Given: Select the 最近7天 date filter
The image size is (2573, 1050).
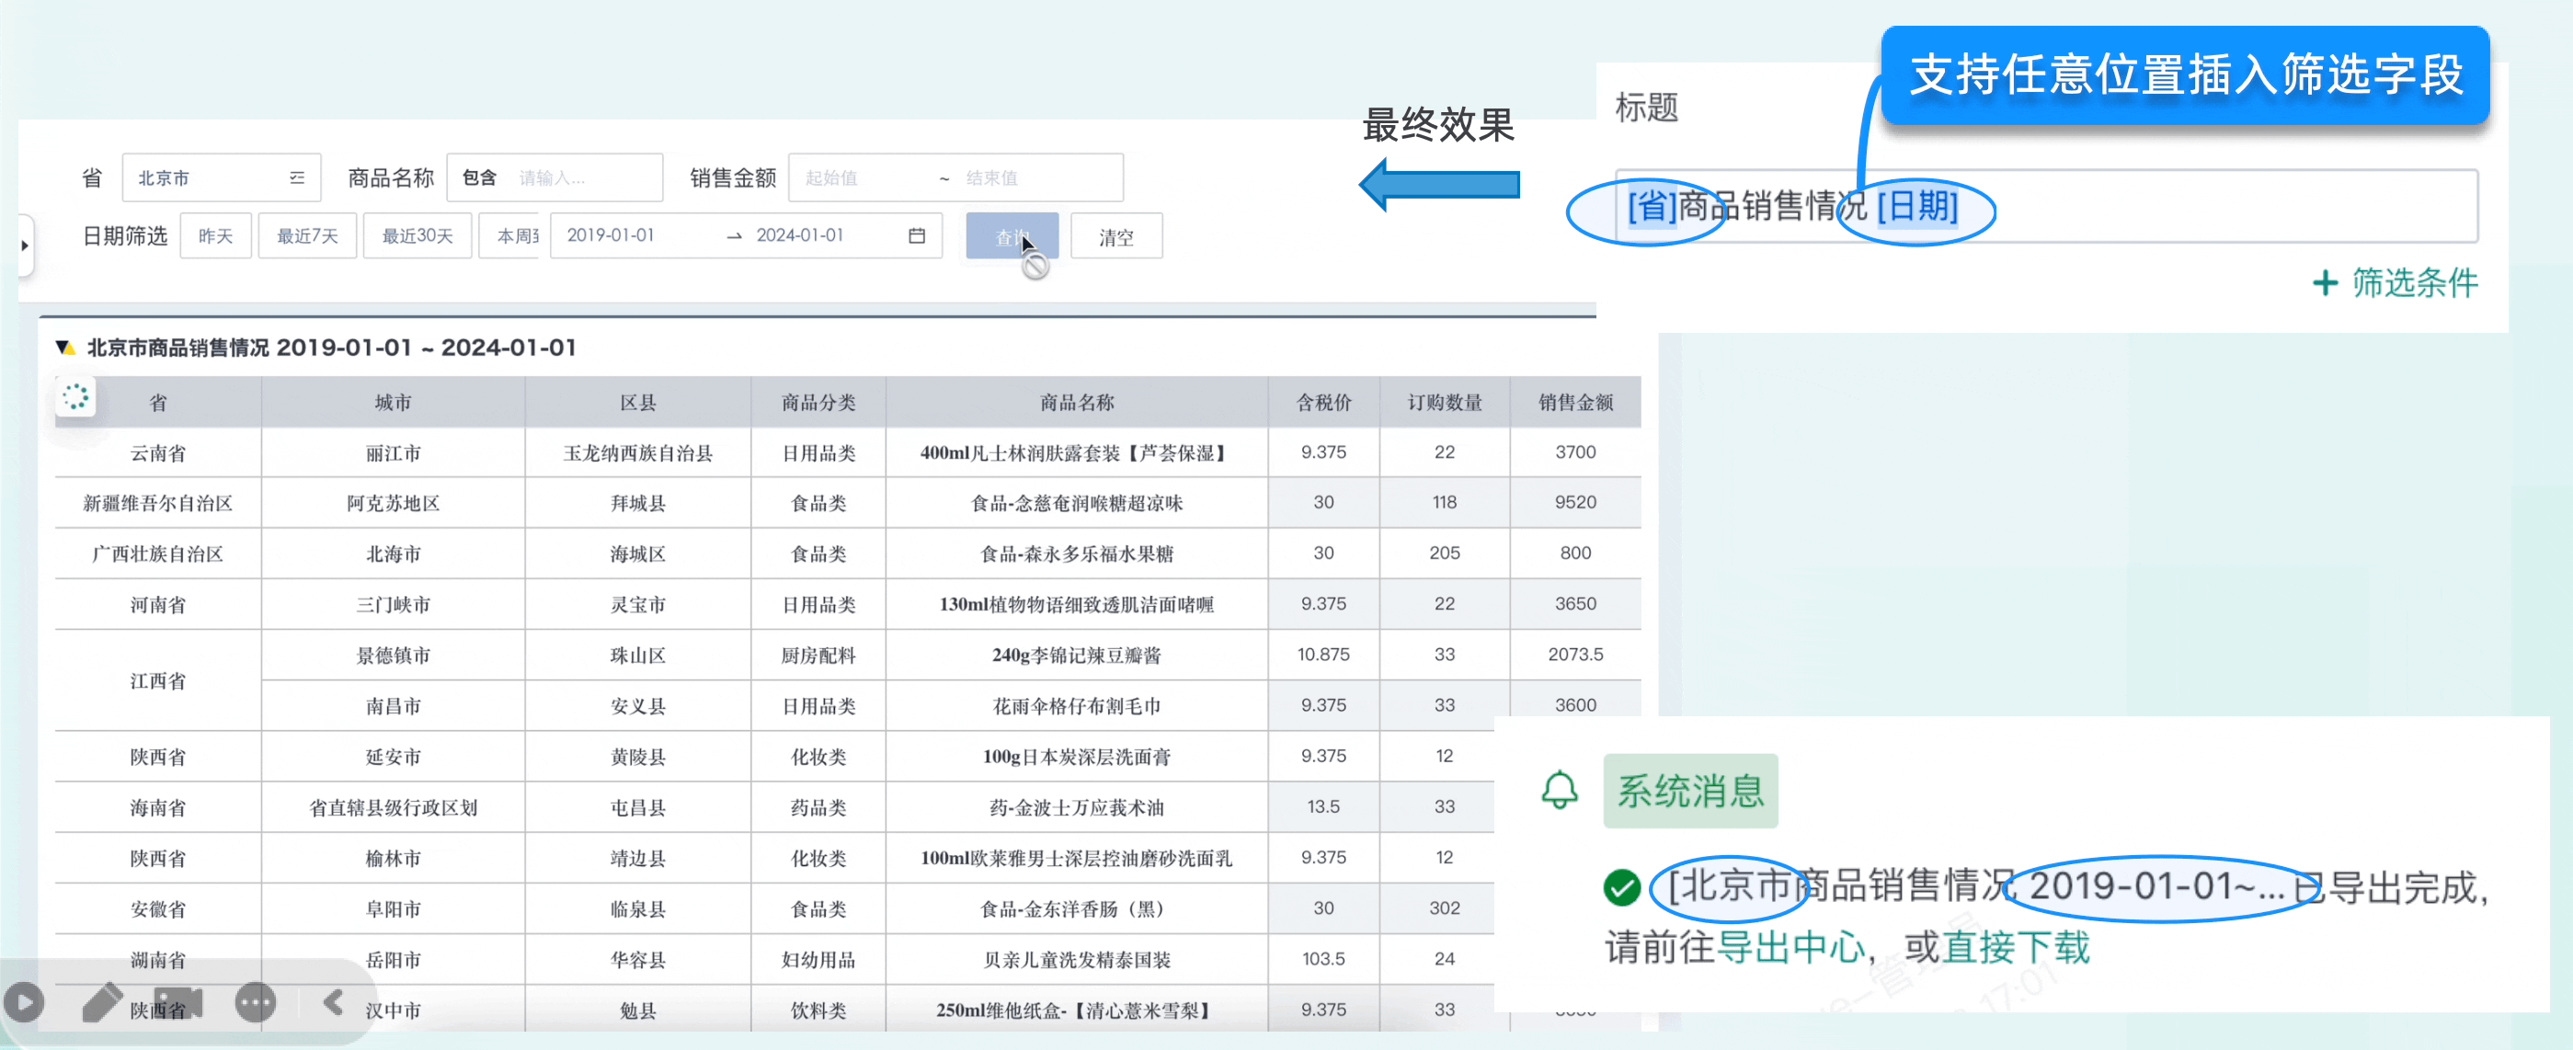Looking at the screenshot, I should point(306,235).
